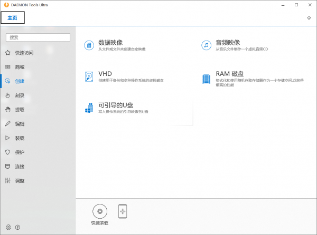317x235 pixels.
Task: Click the description 从音乐文件制作一个虚拟音频CD
Action: click(x=242, y=49)
